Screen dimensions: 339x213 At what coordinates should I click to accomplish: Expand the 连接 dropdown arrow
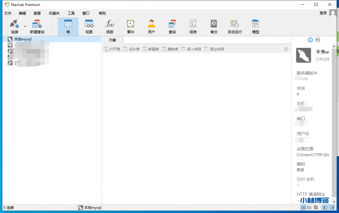(x=25, y=26)
